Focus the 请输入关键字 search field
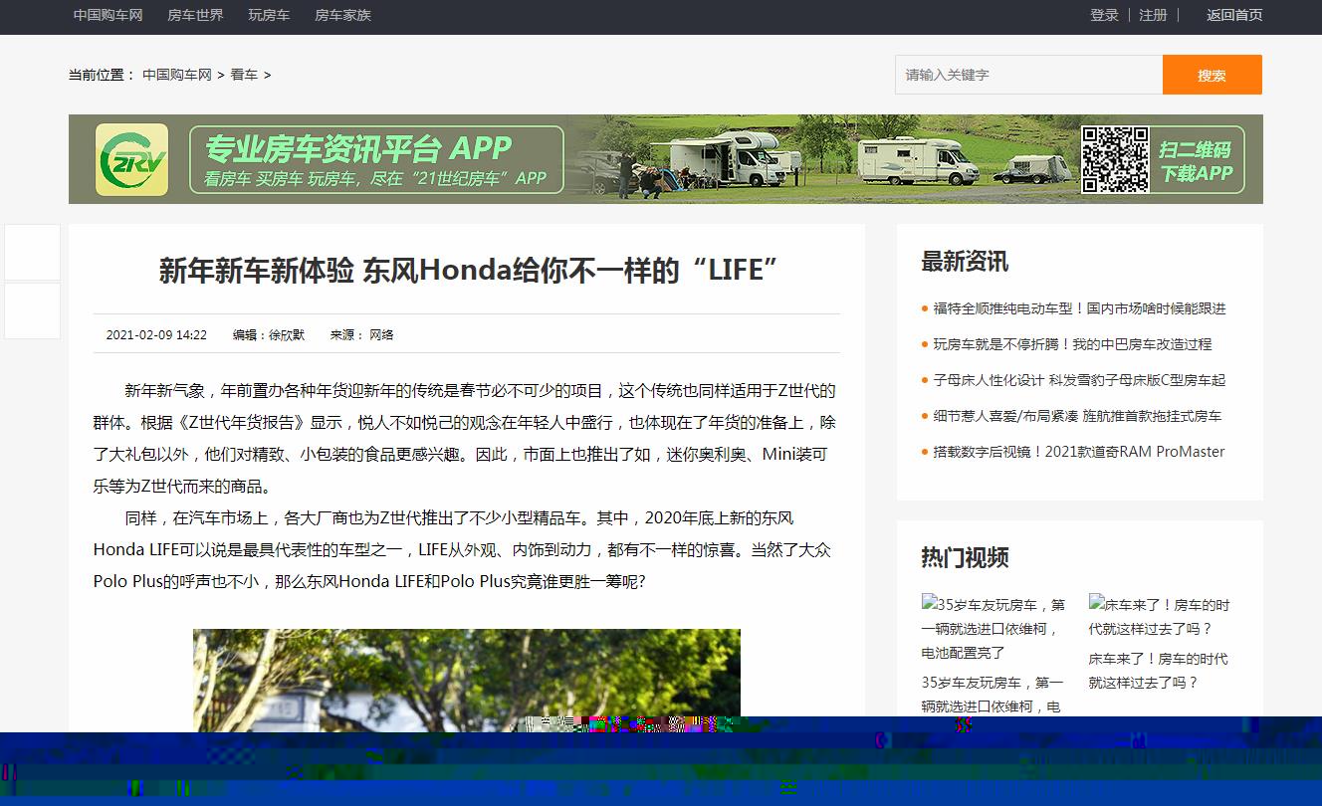 pos(1028,75)
